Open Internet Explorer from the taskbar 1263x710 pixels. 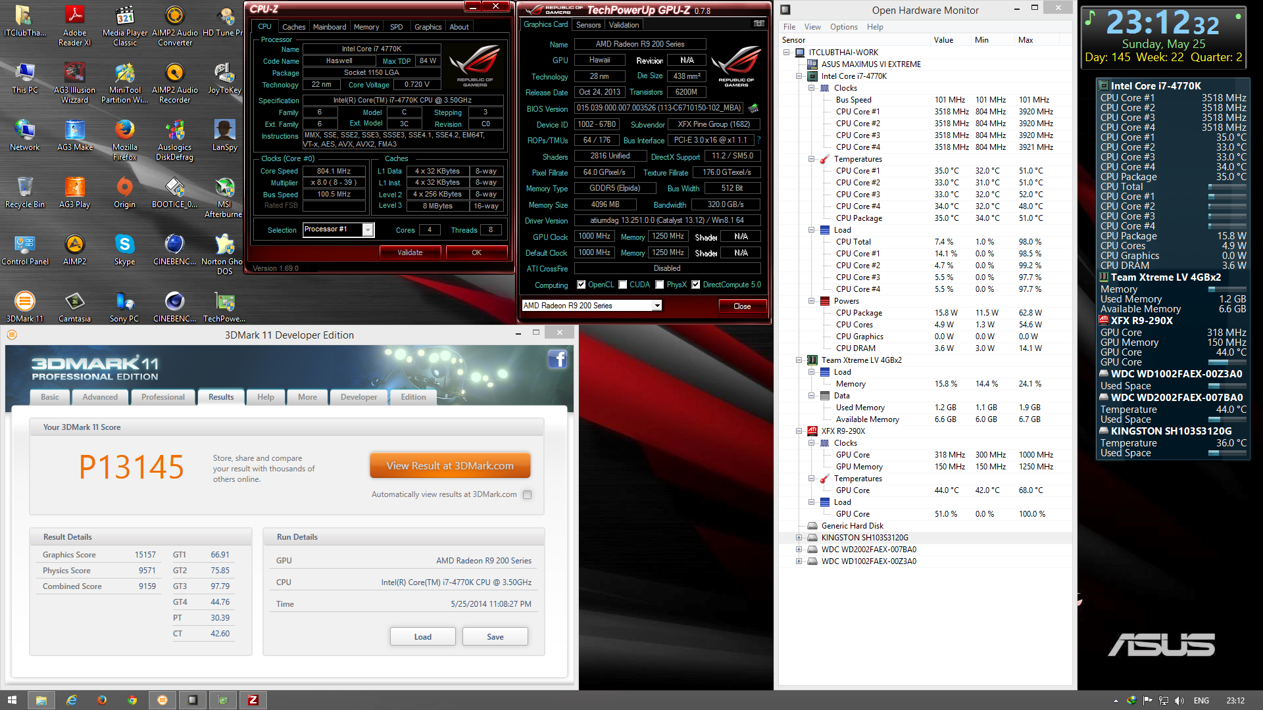click(x=72, y=700)
